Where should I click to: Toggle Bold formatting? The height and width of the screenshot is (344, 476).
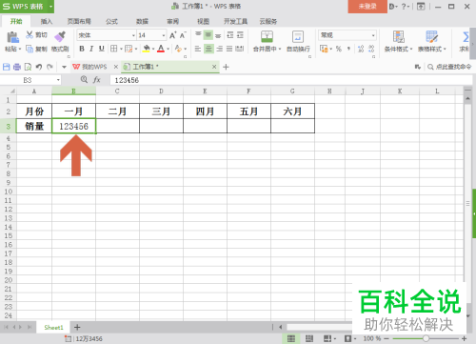click(82, 49)
